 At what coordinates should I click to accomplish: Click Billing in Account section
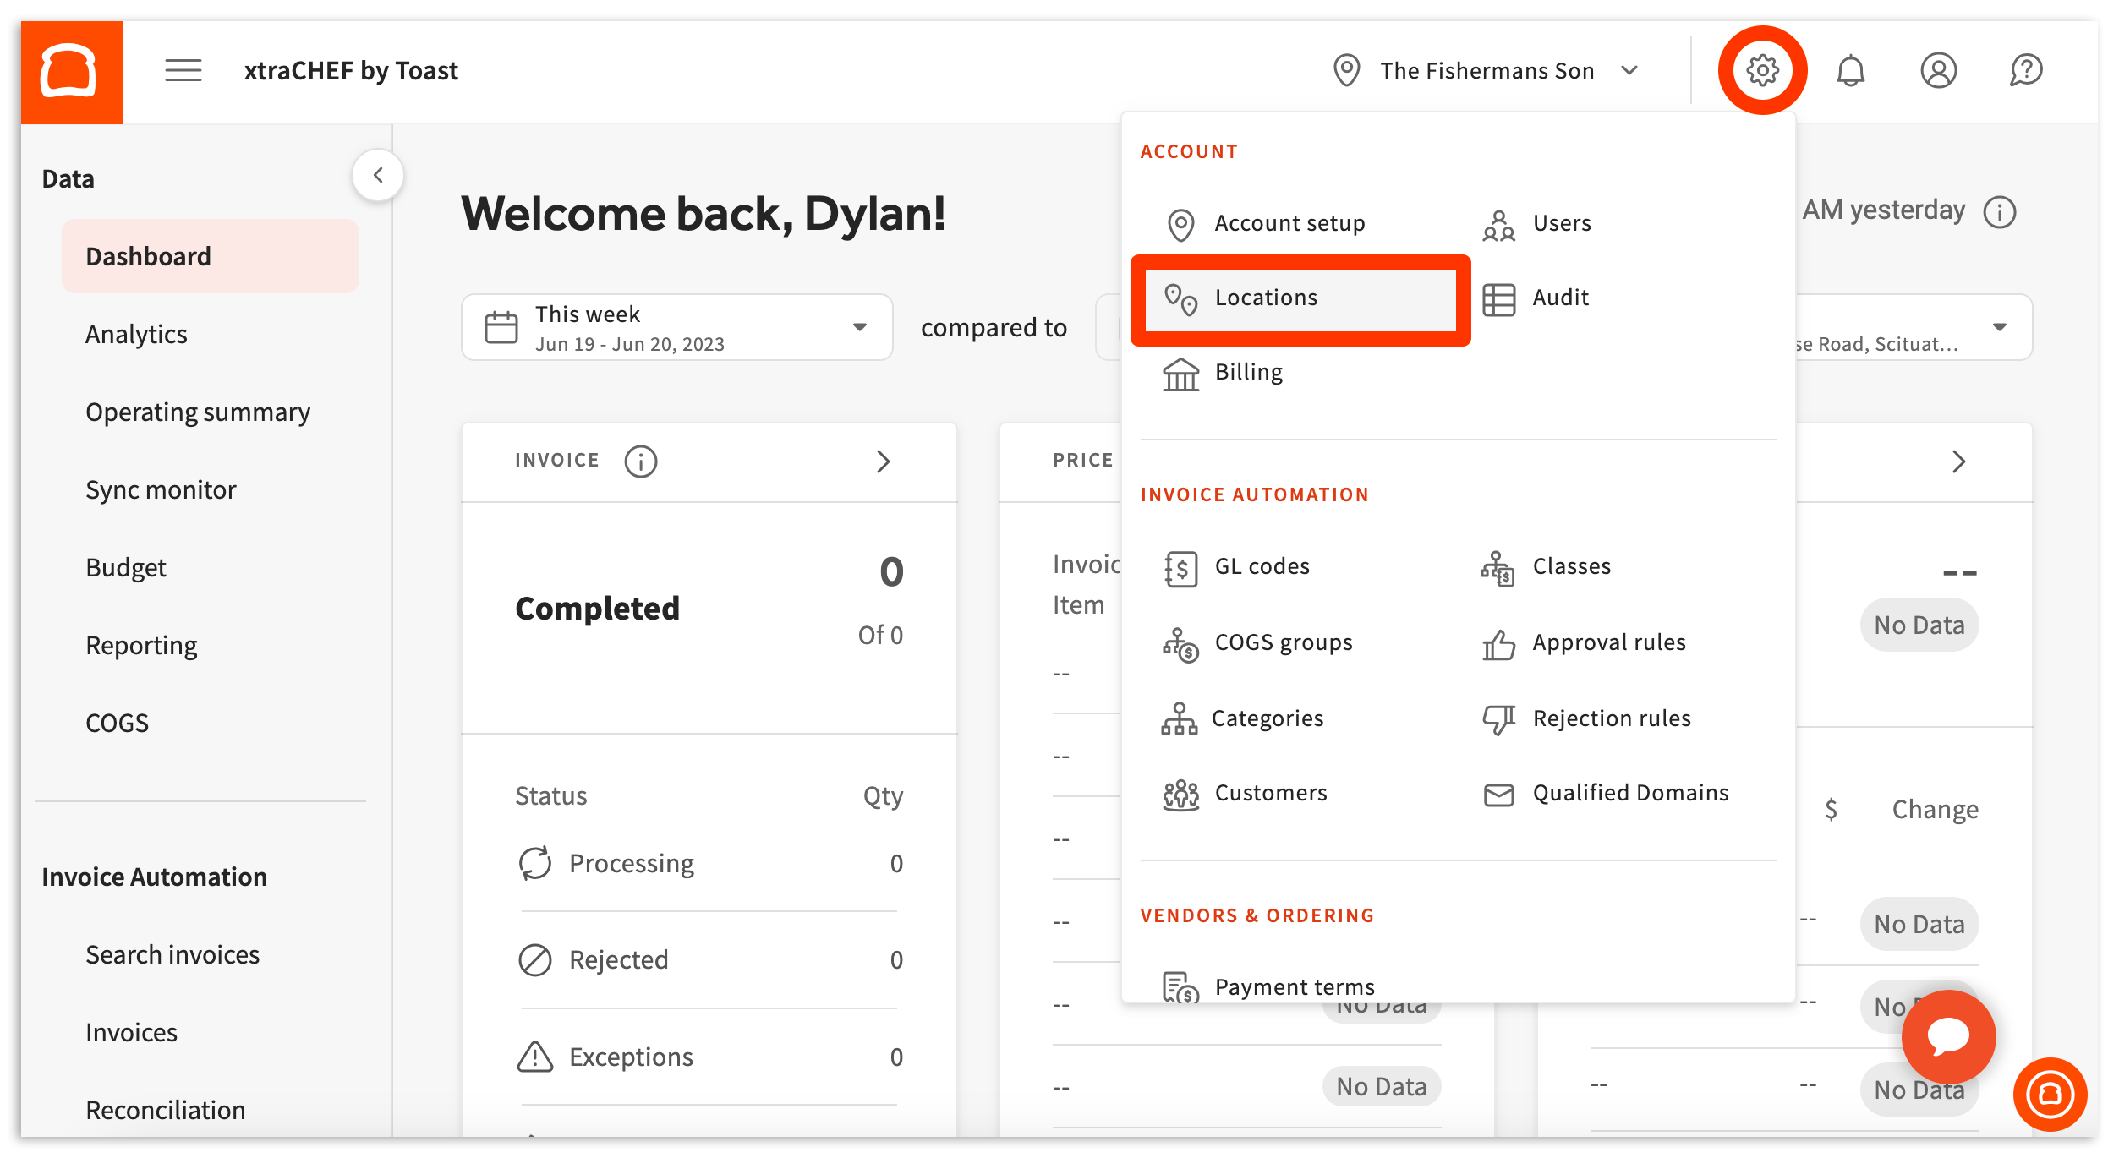[x=1247, y=372]
